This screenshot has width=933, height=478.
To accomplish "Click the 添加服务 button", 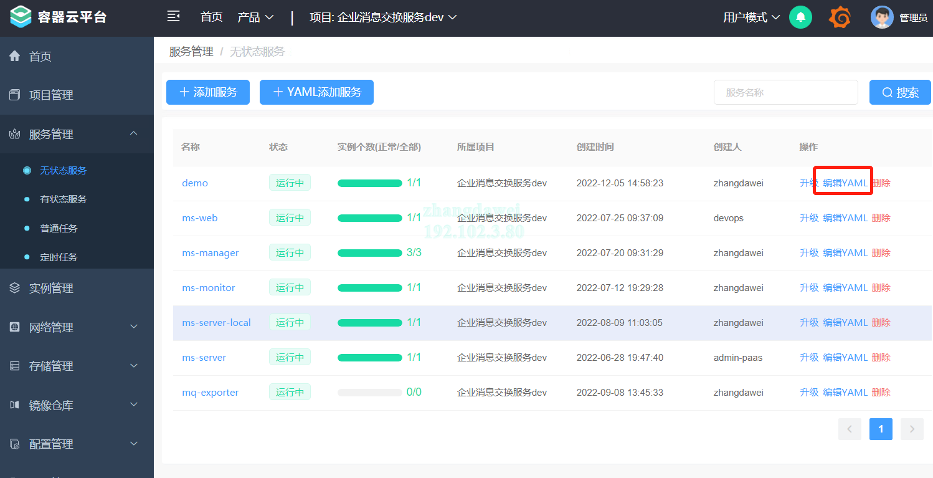I will pos(208,92).
